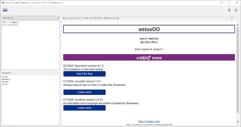Minimize the smusOO window
Image resolution: width=241 pixels, height=127 pixels.
(x=222, y=3)
